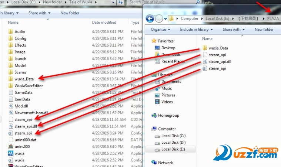The image size is (281, 167).
Task: Select the GameData text file icon
Action: pos(11,92)
